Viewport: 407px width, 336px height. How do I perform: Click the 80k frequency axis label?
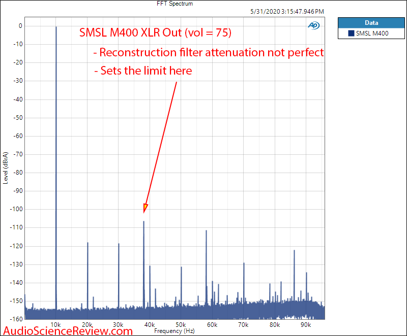275,325
